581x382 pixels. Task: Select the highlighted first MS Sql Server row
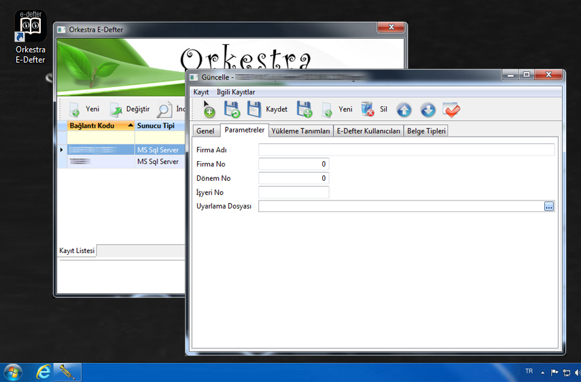pyautogui.click(x=122, y=150)
